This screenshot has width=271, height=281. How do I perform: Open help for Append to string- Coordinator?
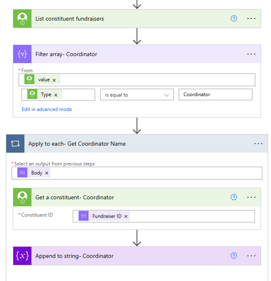234,256
